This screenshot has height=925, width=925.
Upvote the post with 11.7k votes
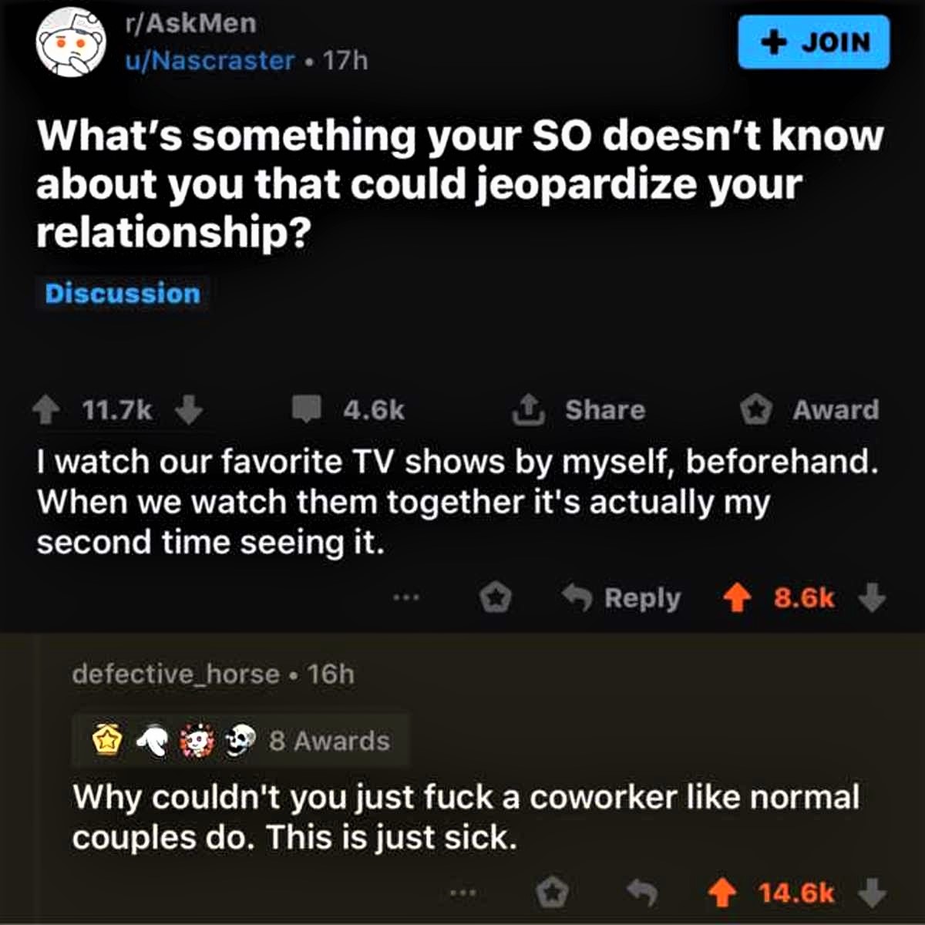click(x=47, y=410)
